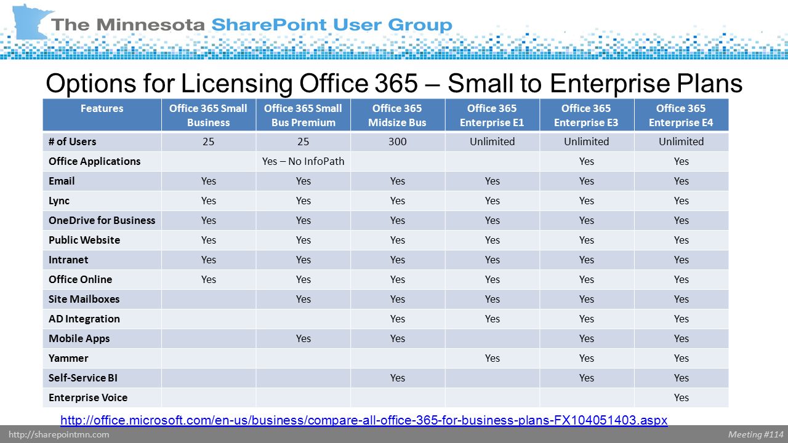Select Office 365 Small Bus Premium header
Viewport: 788px width, 443px height.
[303, 115]
